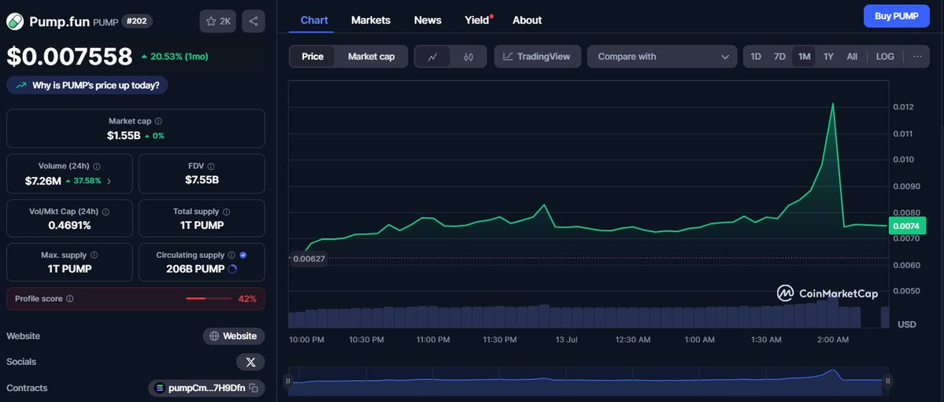Copy the pumpCm contract address icon
Image resolution: width=944 pixels, height=402 pixels.
[x=254, y=388]
